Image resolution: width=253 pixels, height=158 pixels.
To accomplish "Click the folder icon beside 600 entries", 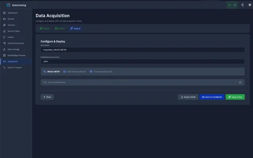I will tap(65, 71).
